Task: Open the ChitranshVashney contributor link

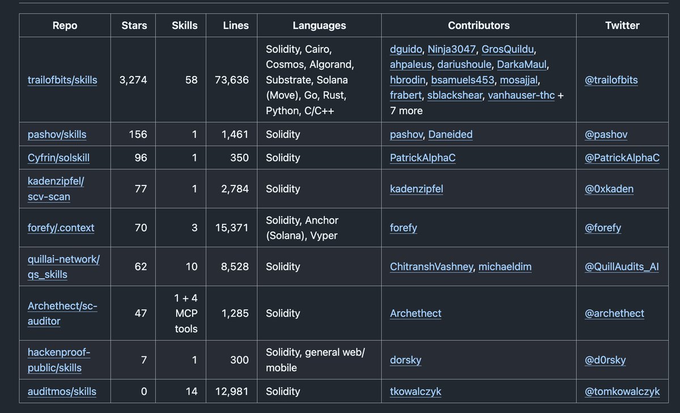Action: point(431,267)
